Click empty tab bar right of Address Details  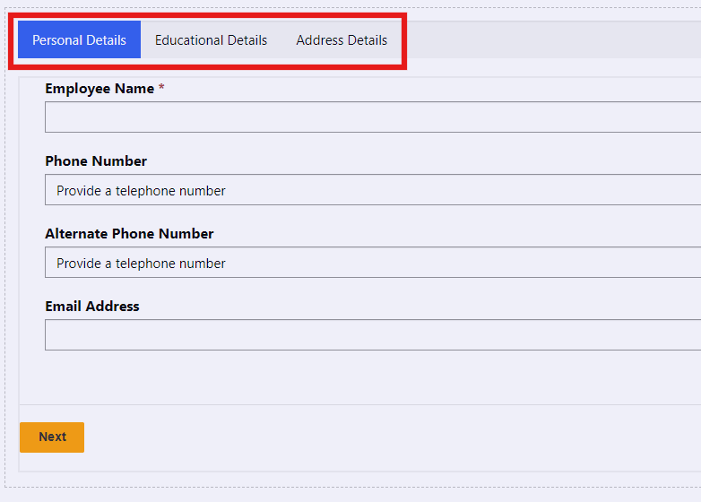tap(556, 40)
